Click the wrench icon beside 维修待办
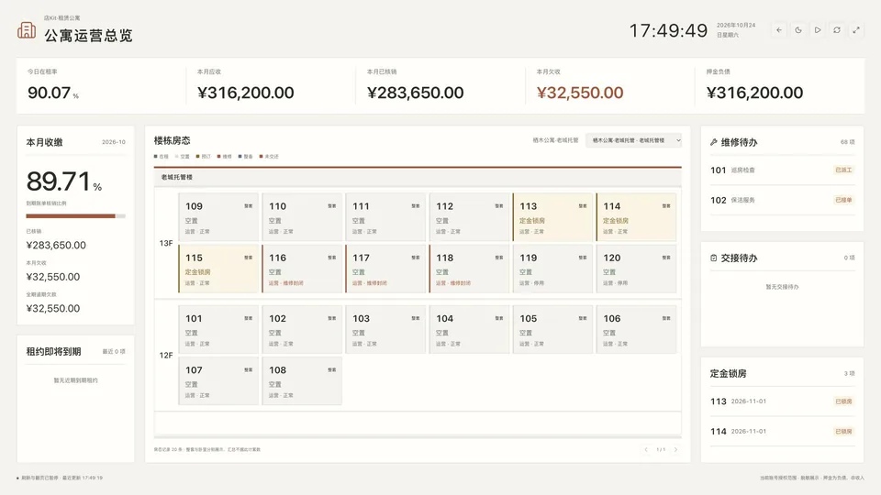Image resolution: width=881 pixels, height=495 pixels. click(714, 143)
